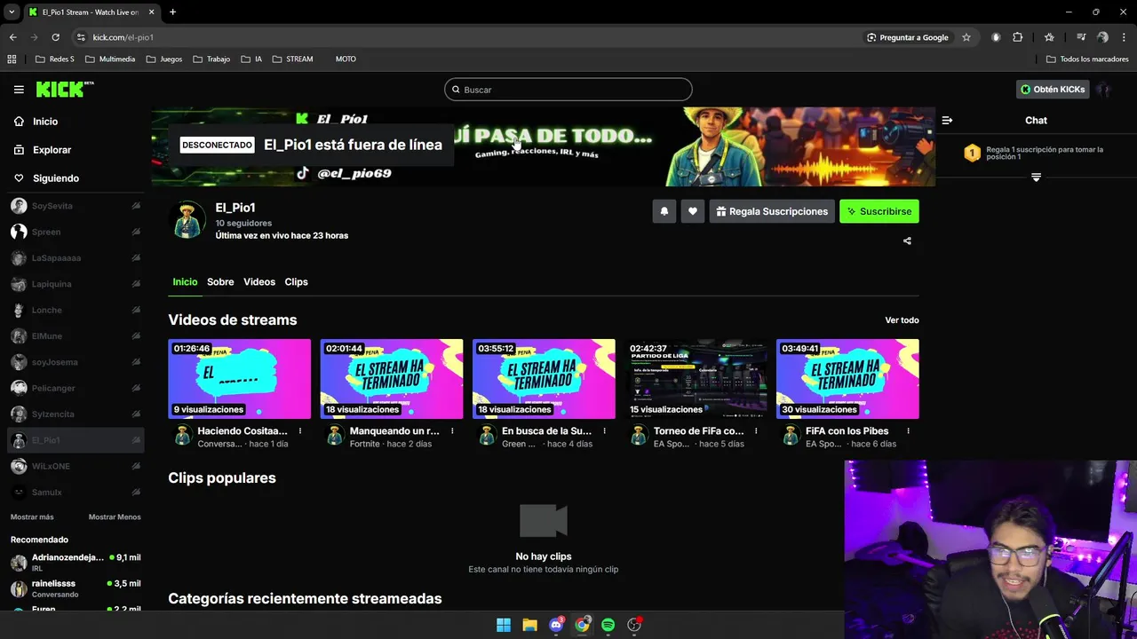The width and height of the screenshot is (1137, 639).
Task: Click the share icon under Suscribirse
Action: point(907,241)
